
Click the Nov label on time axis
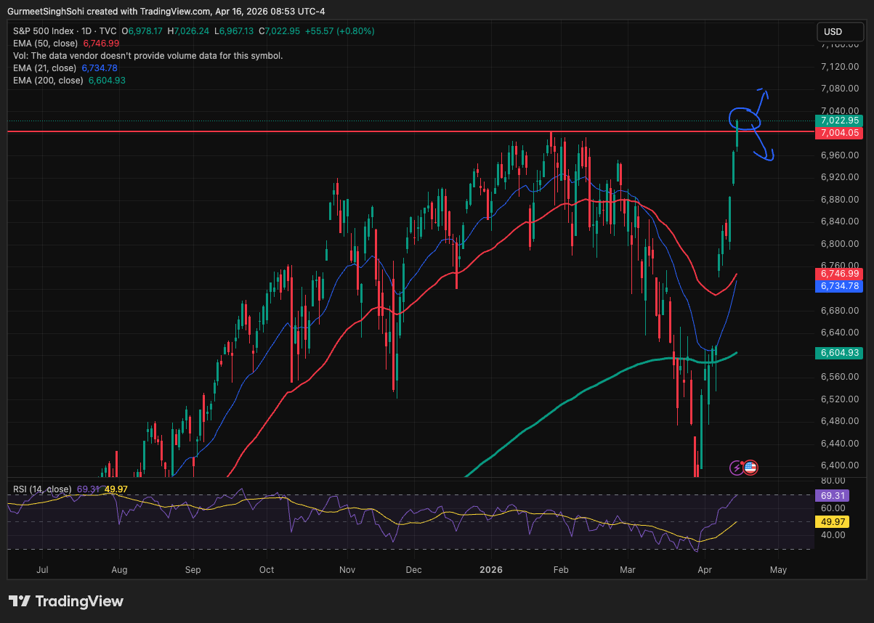[347, 570]
